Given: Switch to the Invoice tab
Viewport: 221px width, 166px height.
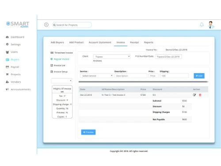Looking at the screenshot, I should point(121,42).
